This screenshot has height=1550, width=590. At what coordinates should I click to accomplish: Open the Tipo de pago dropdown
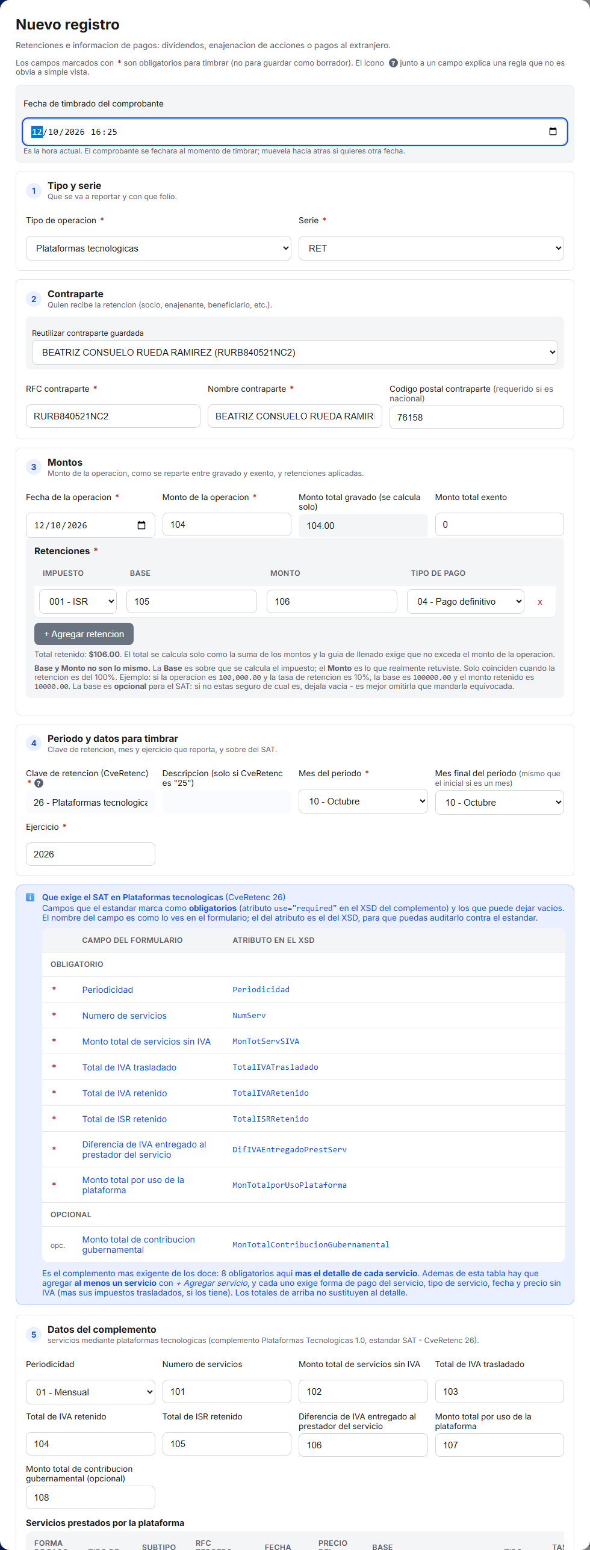tap(465, 602)
